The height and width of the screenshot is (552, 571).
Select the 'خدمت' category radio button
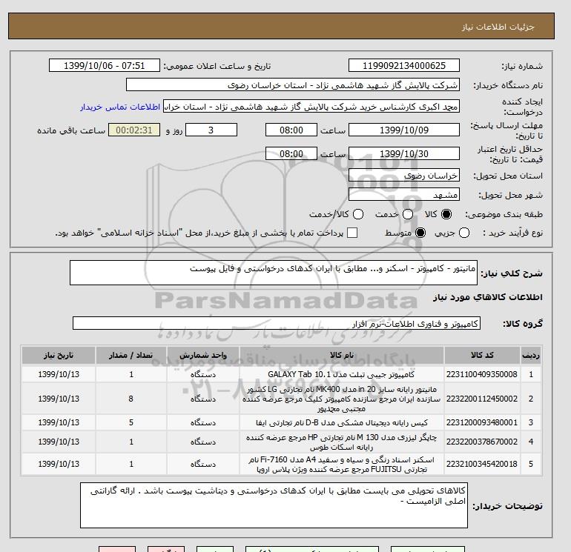(x=408, y=214)
